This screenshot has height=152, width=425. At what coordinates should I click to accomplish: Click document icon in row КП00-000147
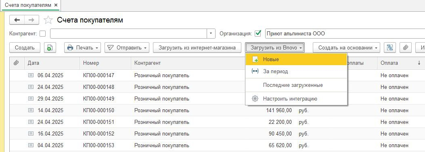coord(31,76)
